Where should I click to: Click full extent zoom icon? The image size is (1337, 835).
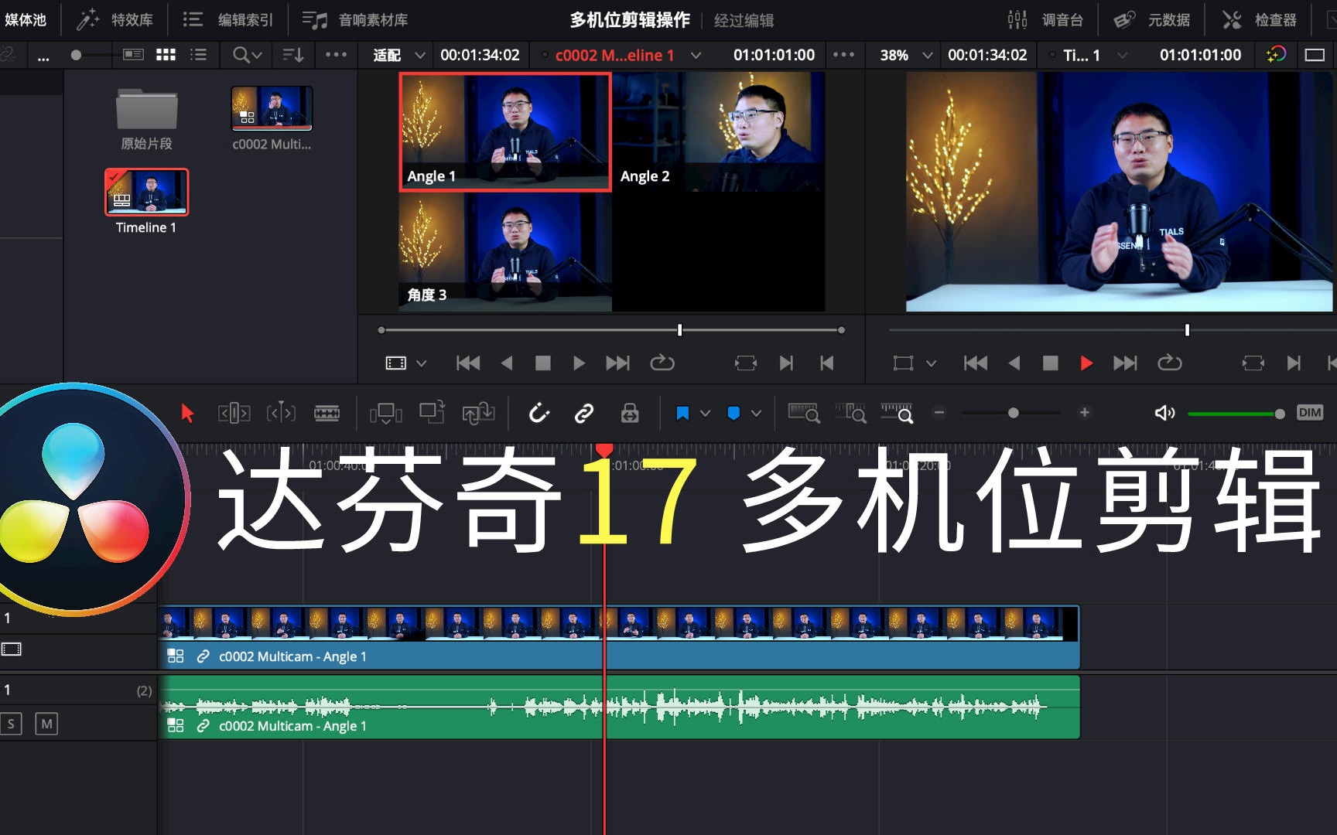(x=804, y=414)
